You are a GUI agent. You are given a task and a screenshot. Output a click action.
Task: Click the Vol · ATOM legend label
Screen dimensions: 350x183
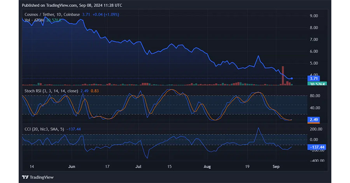(x=34, y=20)
